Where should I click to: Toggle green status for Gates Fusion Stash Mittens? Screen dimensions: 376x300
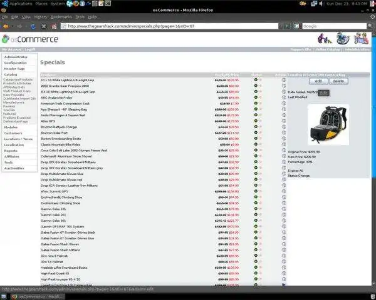click(x=256, y=250)
